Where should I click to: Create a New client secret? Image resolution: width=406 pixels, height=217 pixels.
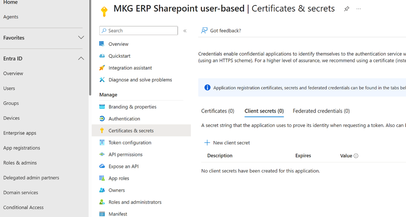227,143
